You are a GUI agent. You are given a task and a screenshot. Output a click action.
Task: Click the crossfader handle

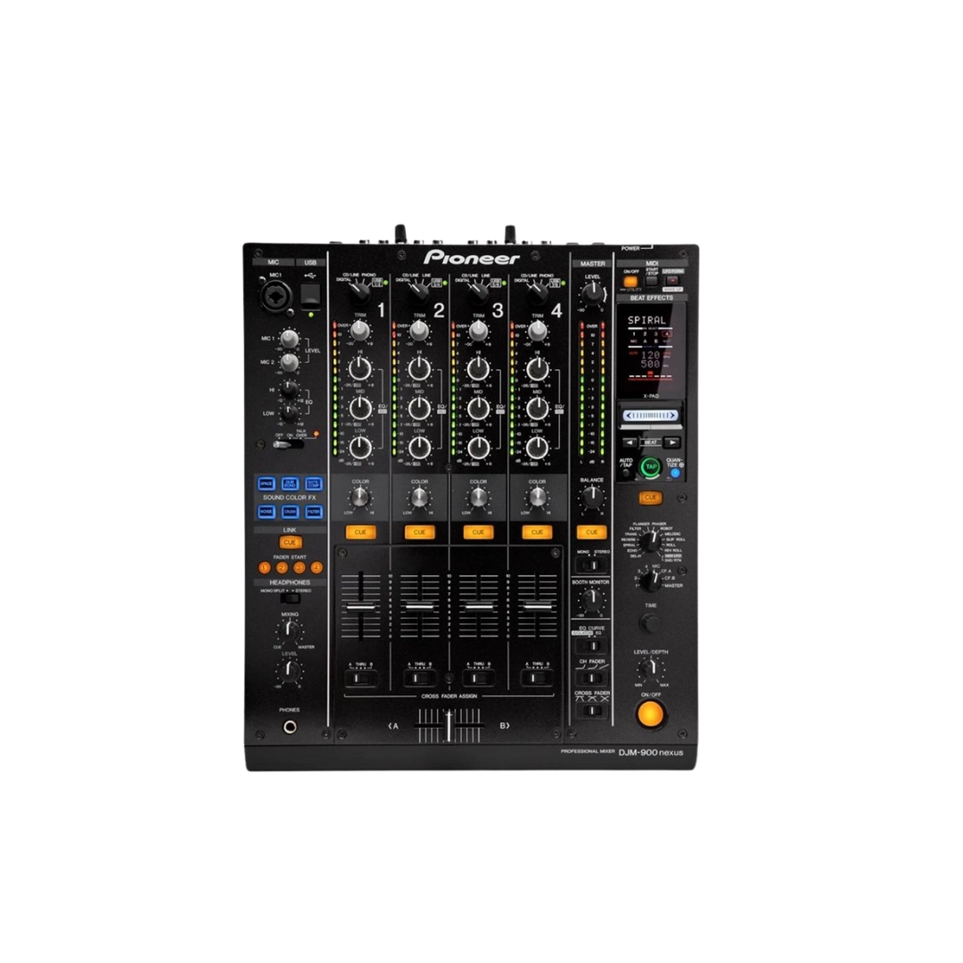449,727
